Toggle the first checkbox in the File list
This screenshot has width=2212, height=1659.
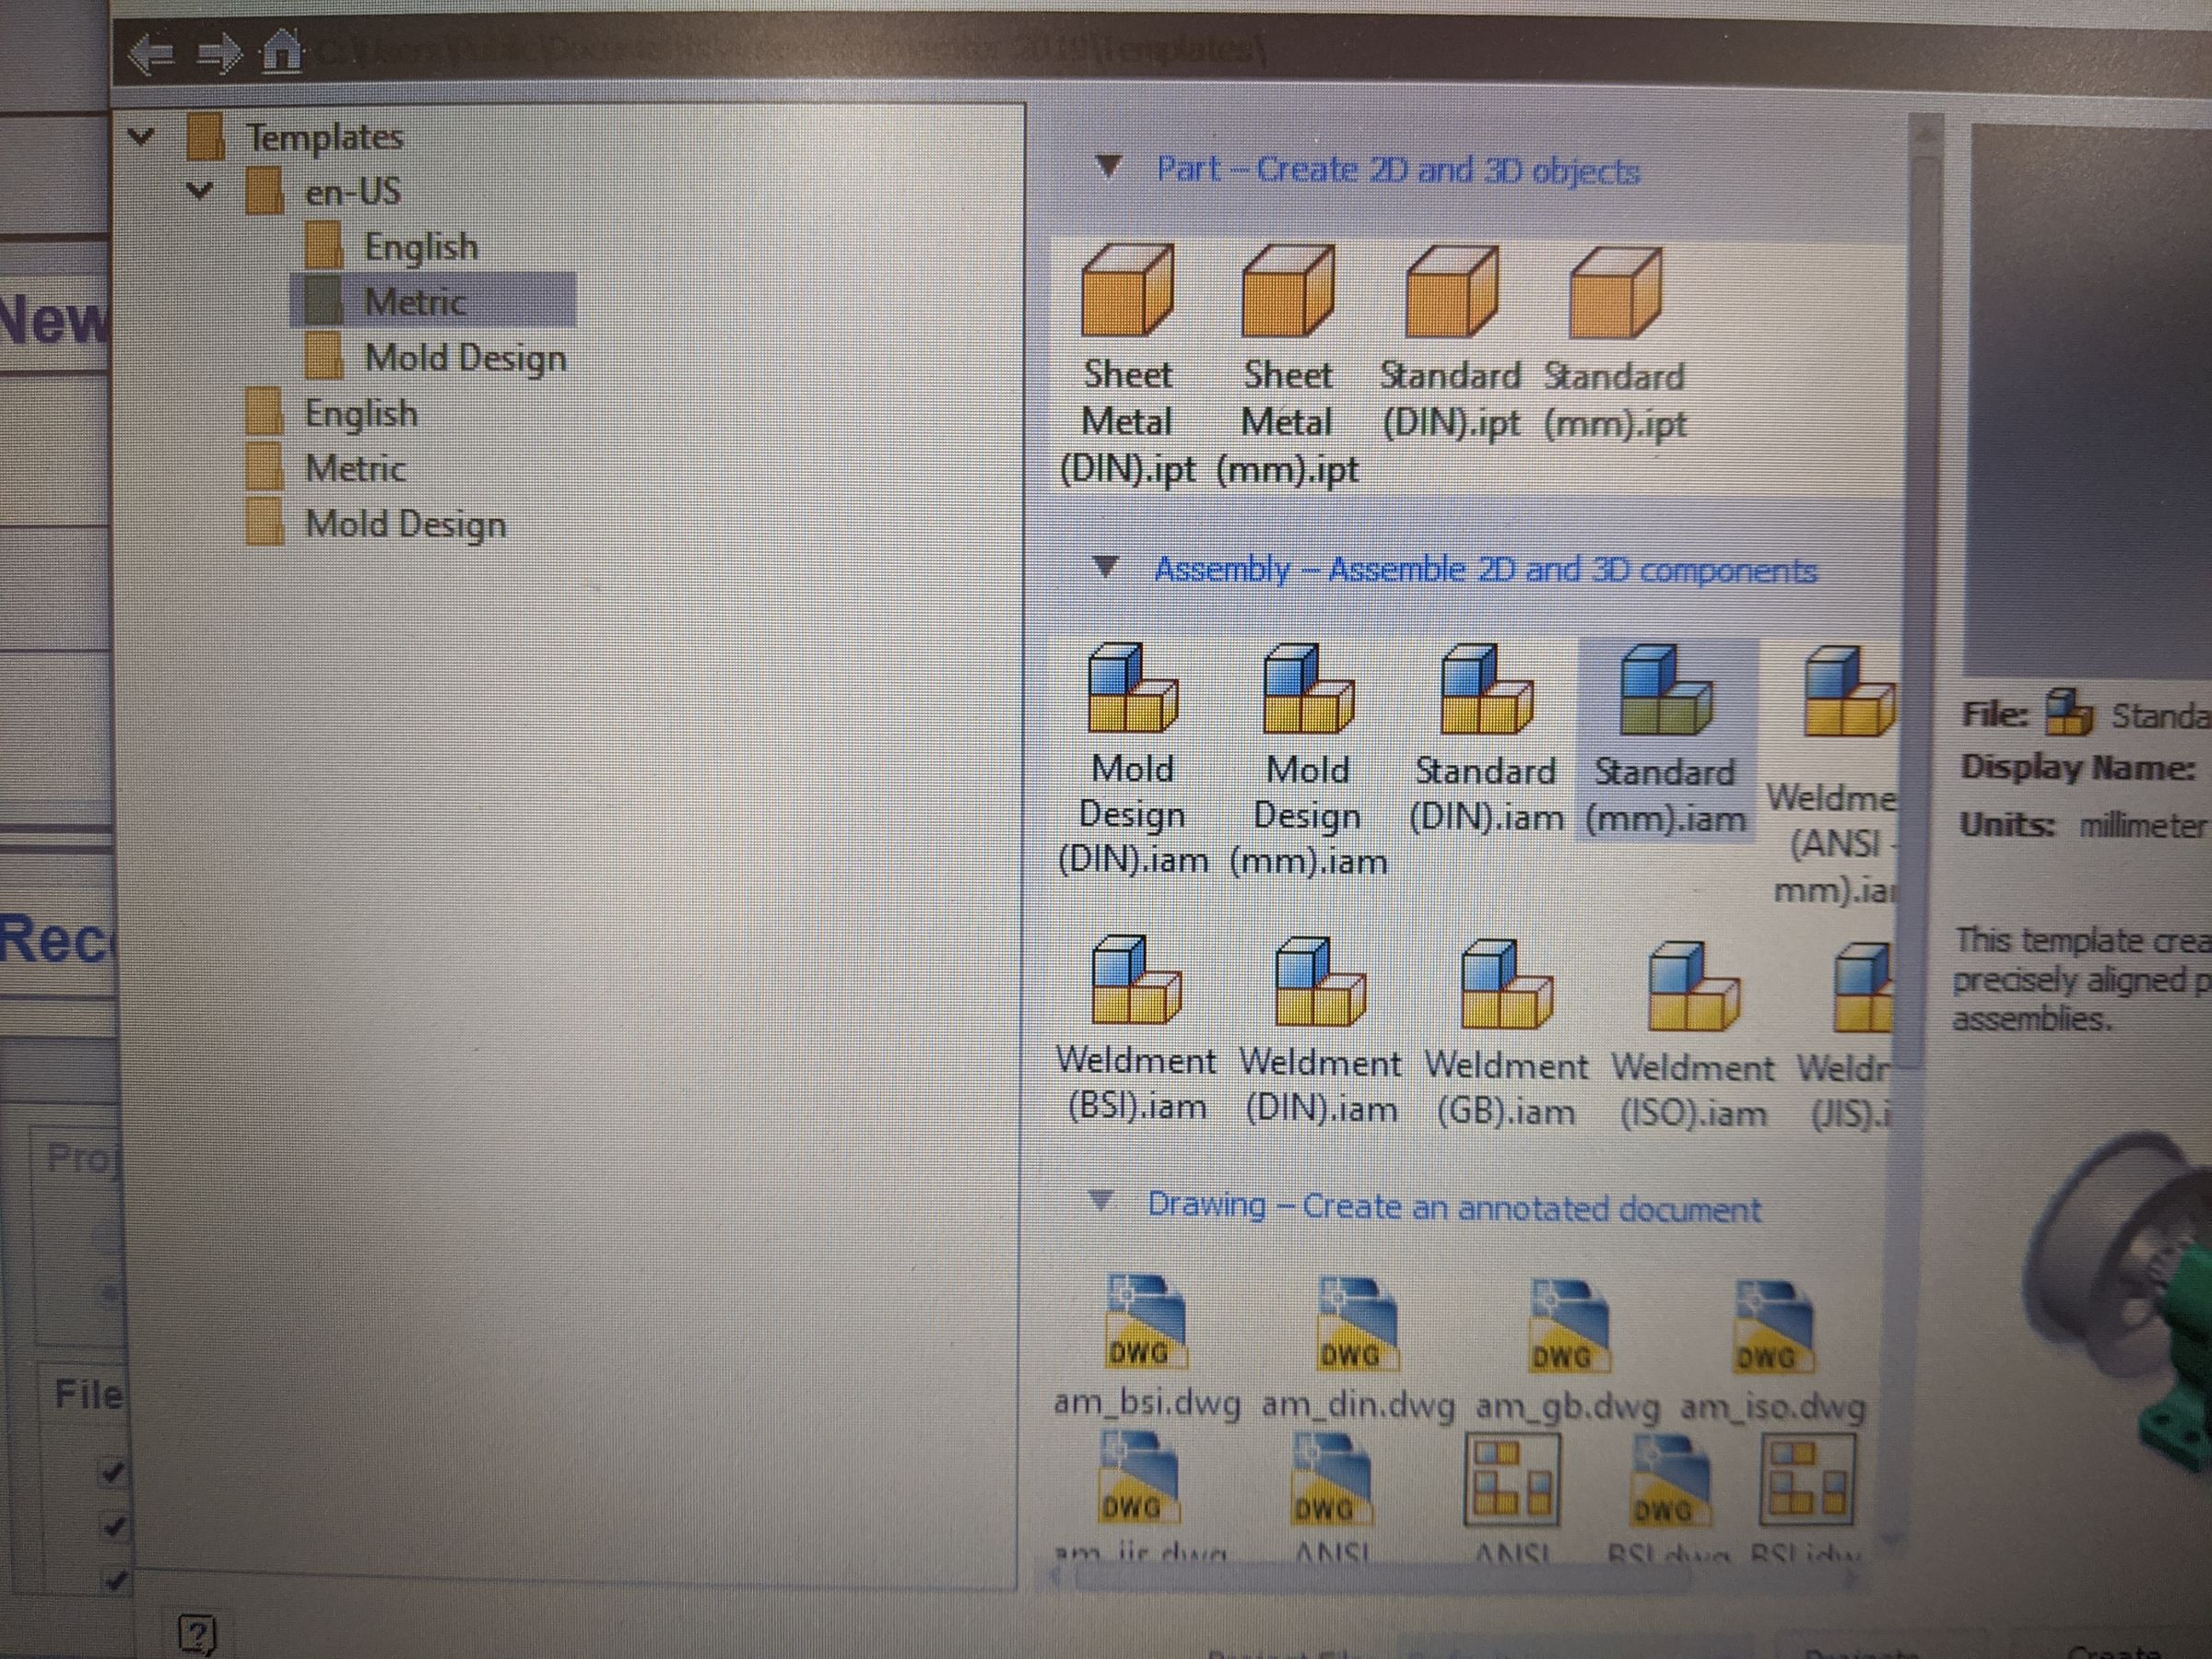click(x=112, y=1471)
